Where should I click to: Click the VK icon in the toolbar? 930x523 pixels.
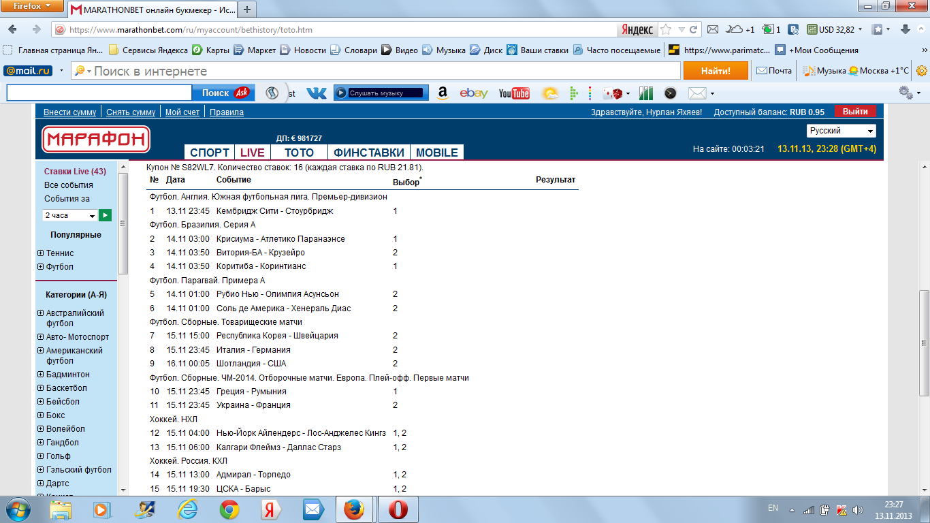316,93
